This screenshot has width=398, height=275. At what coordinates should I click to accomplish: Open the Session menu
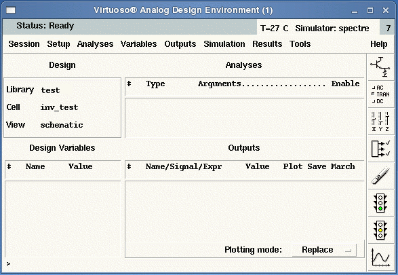pyautogui.click(x=24, y=44)
